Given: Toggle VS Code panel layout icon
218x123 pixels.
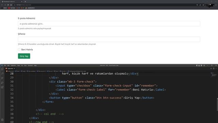Looking at the screenshot, I should point(199,65).
